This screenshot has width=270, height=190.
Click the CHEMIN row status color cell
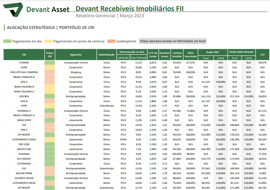(x=50, y=63)
